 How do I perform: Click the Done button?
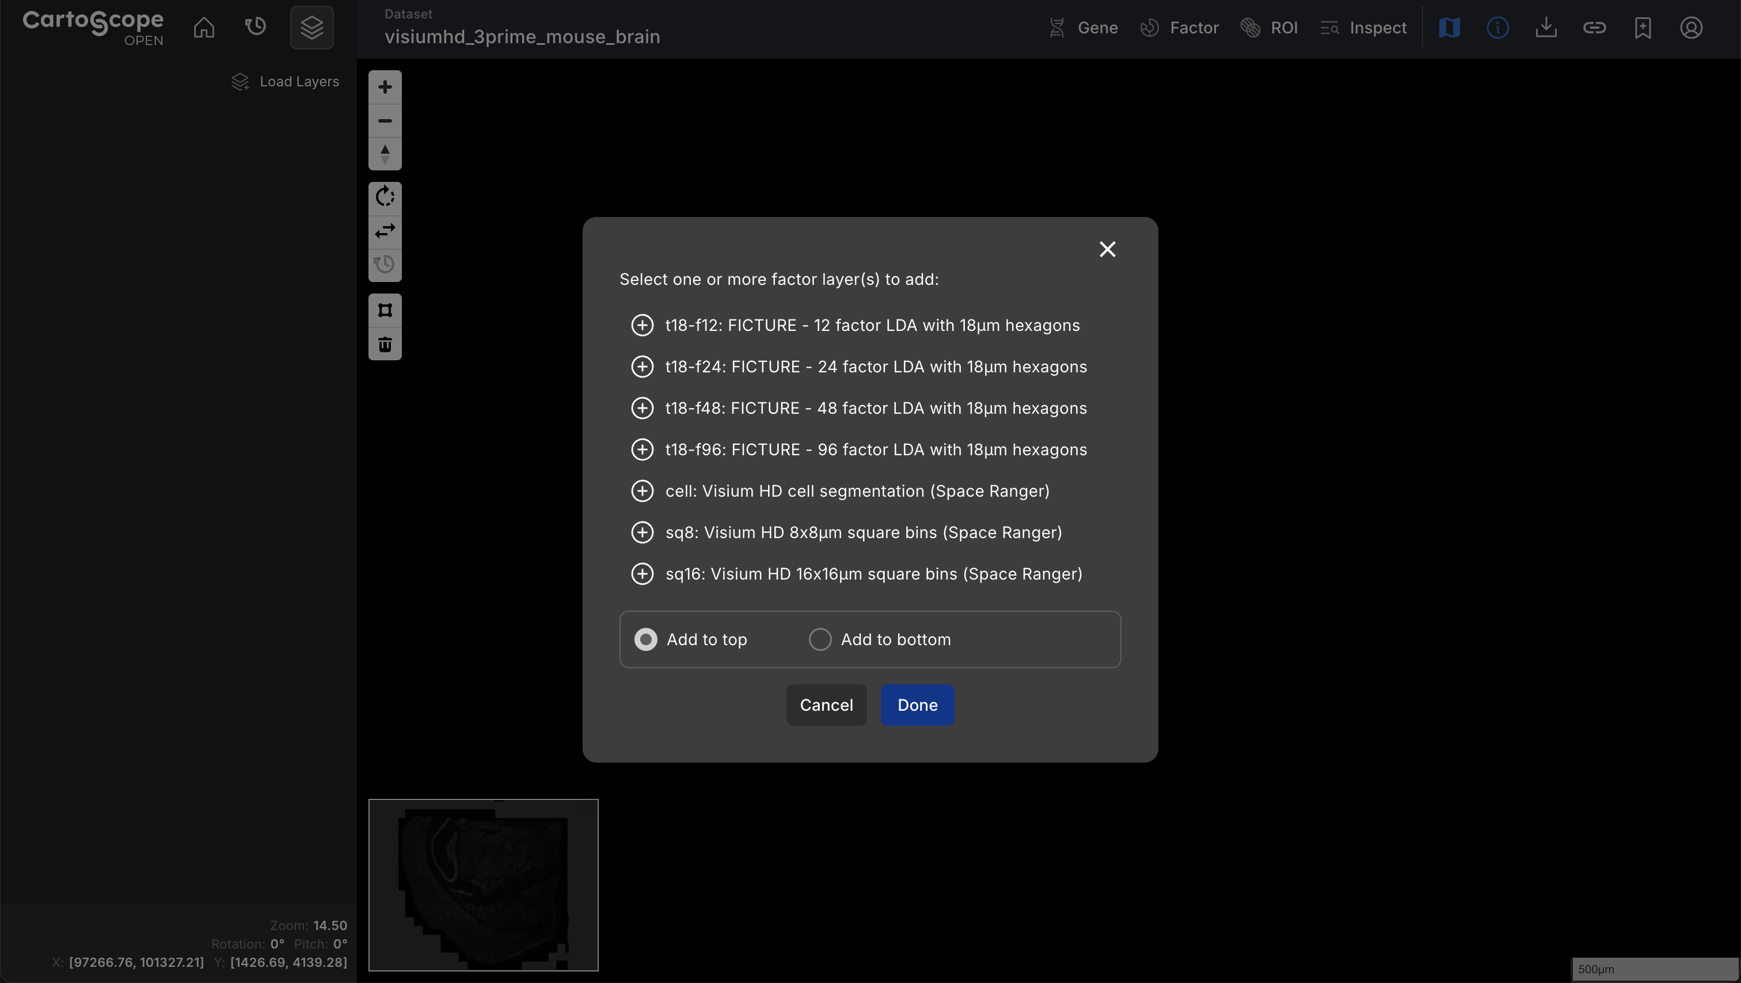(x=917, y=704)
